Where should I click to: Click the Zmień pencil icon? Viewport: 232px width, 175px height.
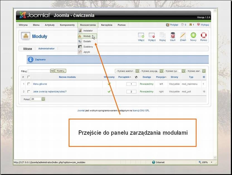[183, 35]
